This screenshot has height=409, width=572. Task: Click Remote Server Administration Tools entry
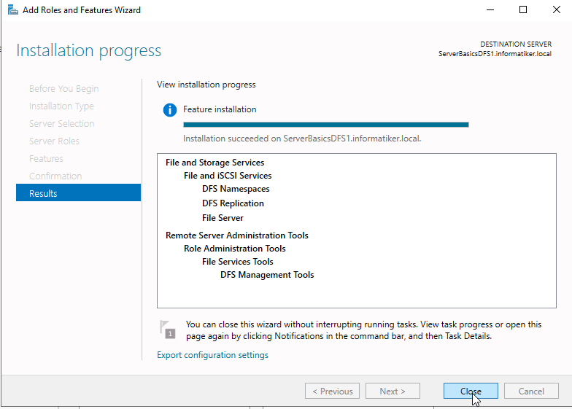pos(236,235)
